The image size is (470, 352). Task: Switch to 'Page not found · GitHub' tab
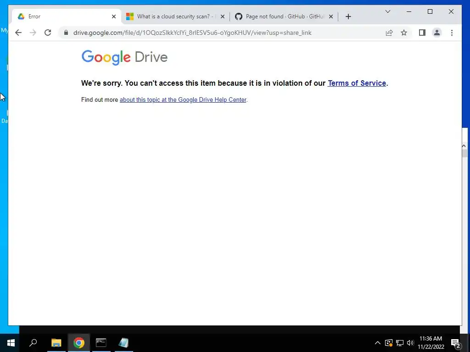[284, 16]
